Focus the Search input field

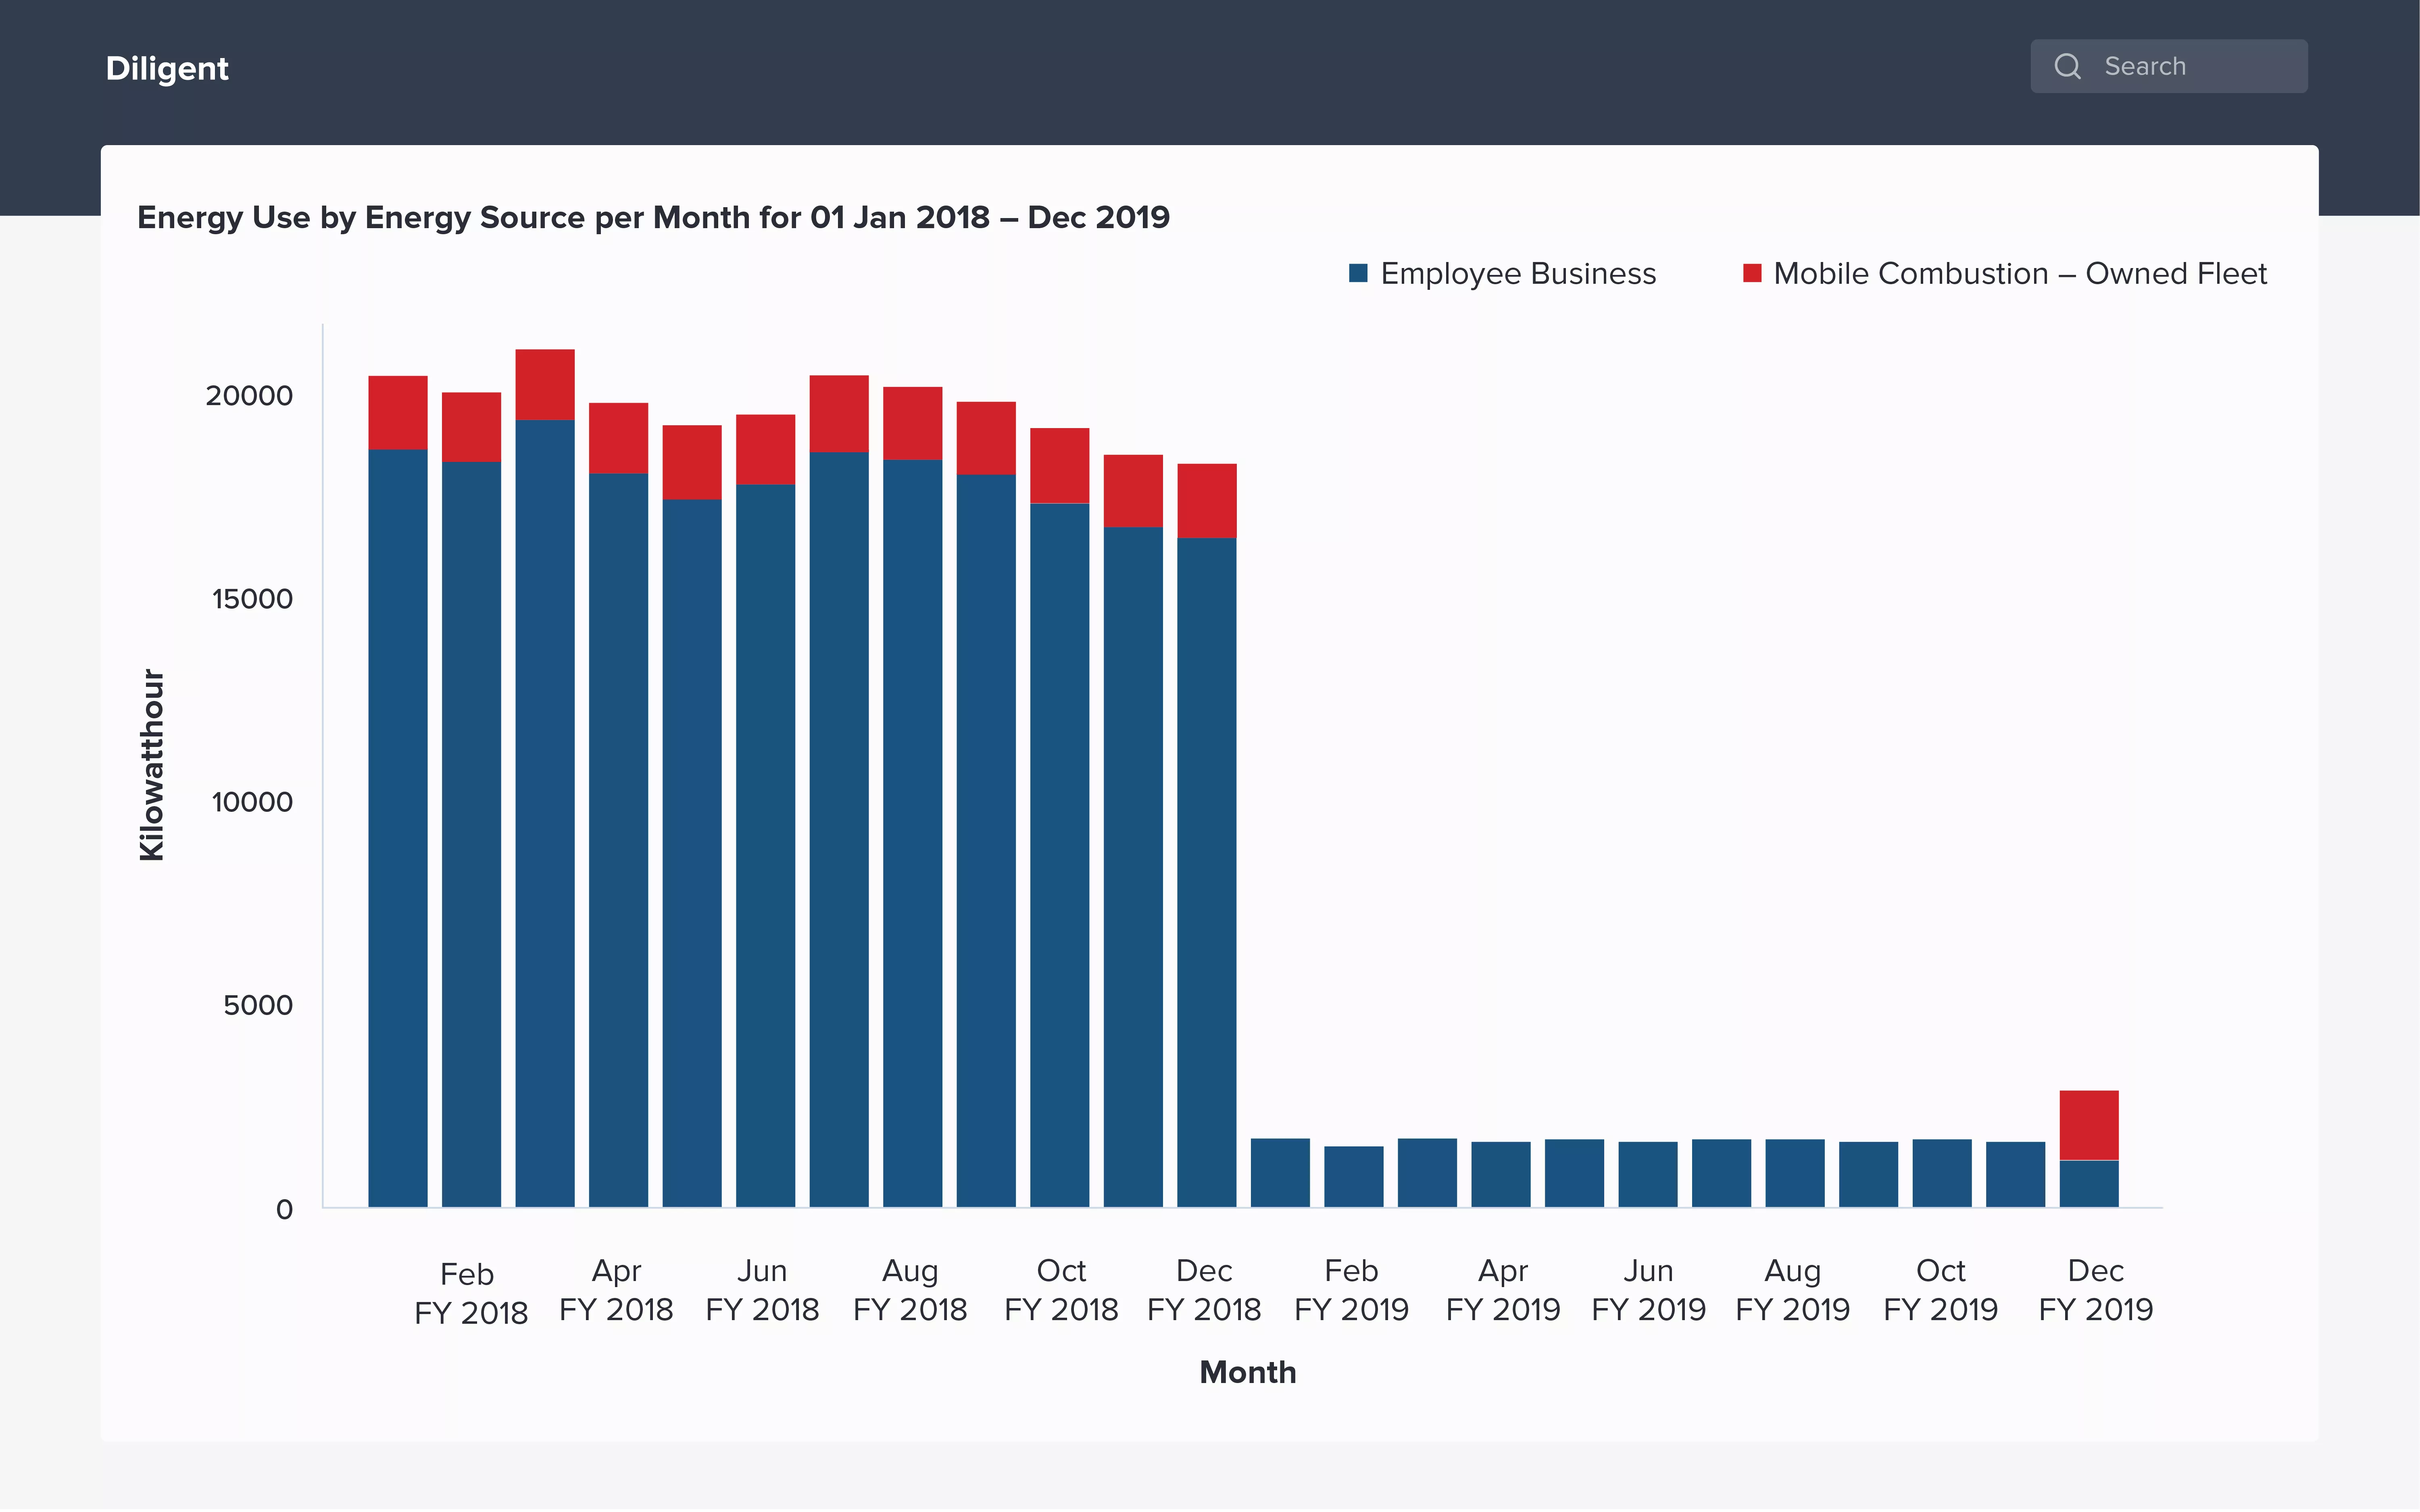click(x=2168, y=66)
